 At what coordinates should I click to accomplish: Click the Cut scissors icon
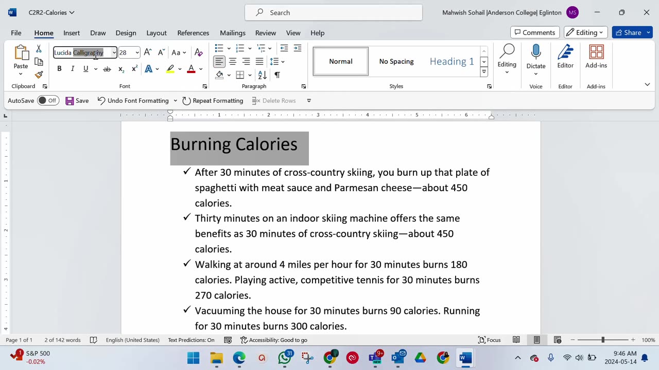coord(39,49)
